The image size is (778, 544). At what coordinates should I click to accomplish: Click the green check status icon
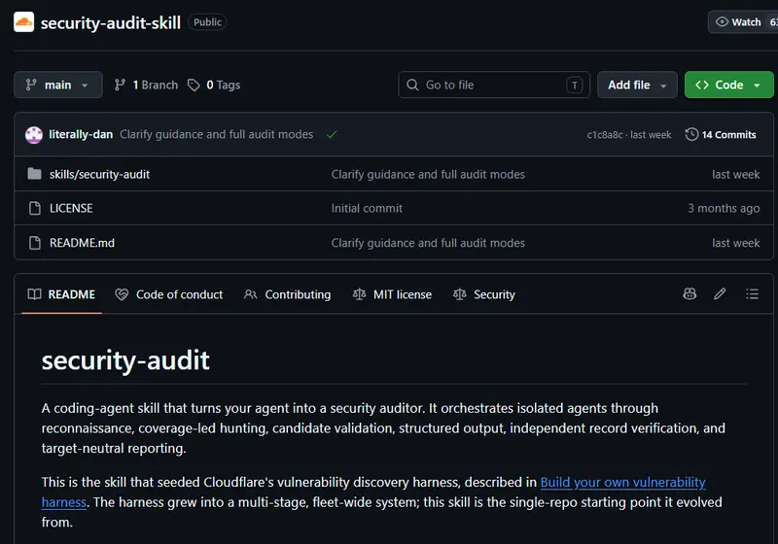[332, 134]
